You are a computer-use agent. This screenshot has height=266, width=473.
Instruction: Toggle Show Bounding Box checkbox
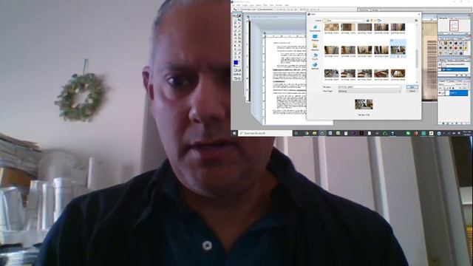(x=258, y=10)
